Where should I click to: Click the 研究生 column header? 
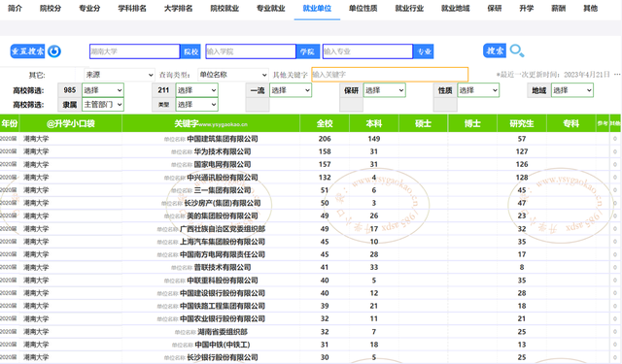tap(522, 123)
